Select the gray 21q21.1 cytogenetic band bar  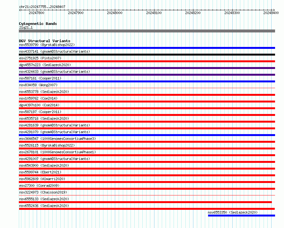click(147, 31)
